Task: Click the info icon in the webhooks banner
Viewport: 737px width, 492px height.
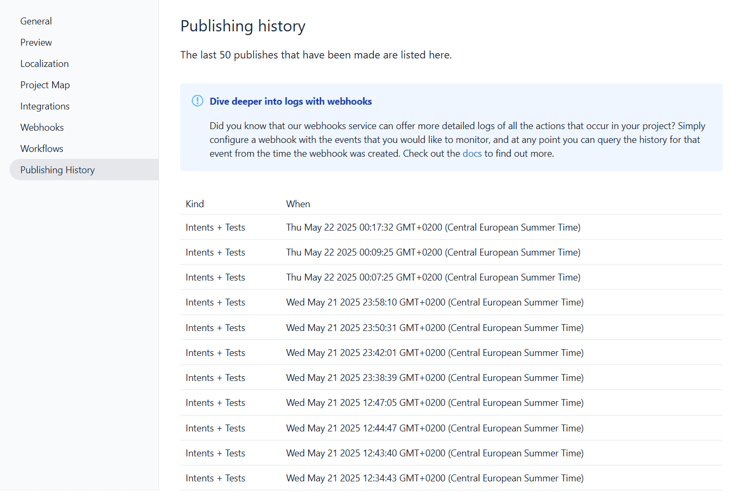Action: point(197,101)
